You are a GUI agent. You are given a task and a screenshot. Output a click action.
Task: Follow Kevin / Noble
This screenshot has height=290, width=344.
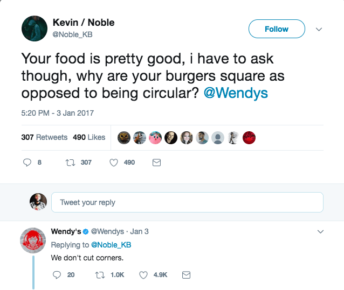point(277,29)
